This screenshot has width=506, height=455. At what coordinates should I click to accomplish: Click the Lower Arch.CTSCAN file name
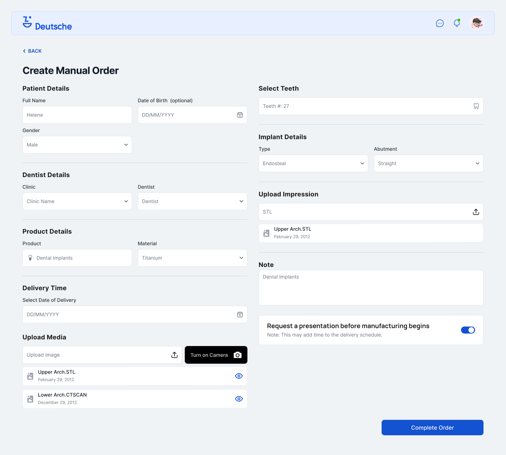click(x=62, y=395)
